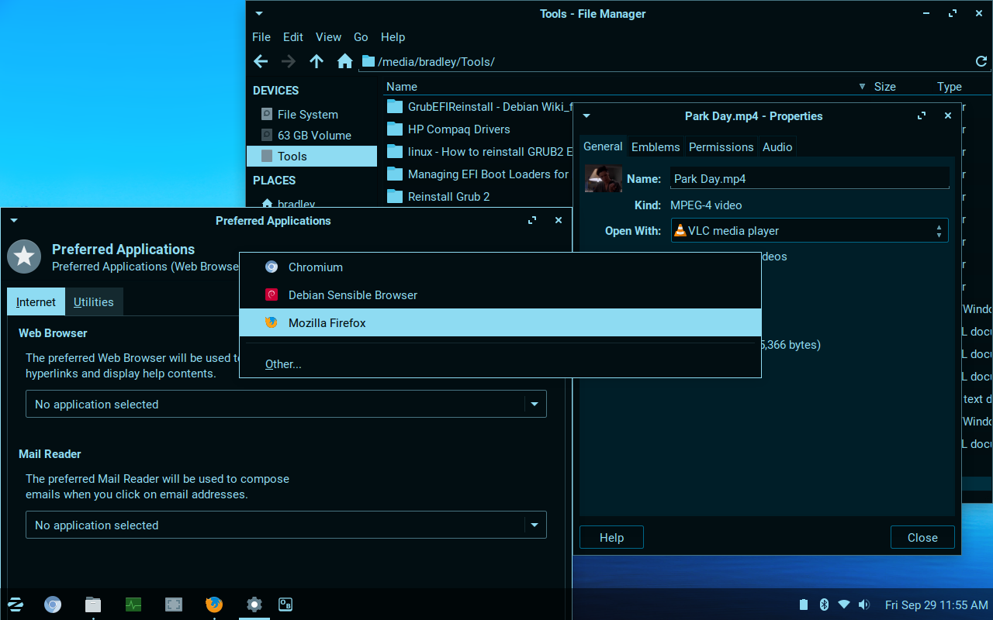993x620 pixels.
Task: Reload the current folder view
Action: coord(981,62)
